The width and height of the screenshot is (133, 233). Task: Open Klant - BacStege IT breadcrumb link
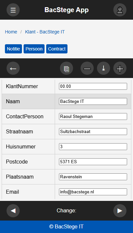(45, 32)
